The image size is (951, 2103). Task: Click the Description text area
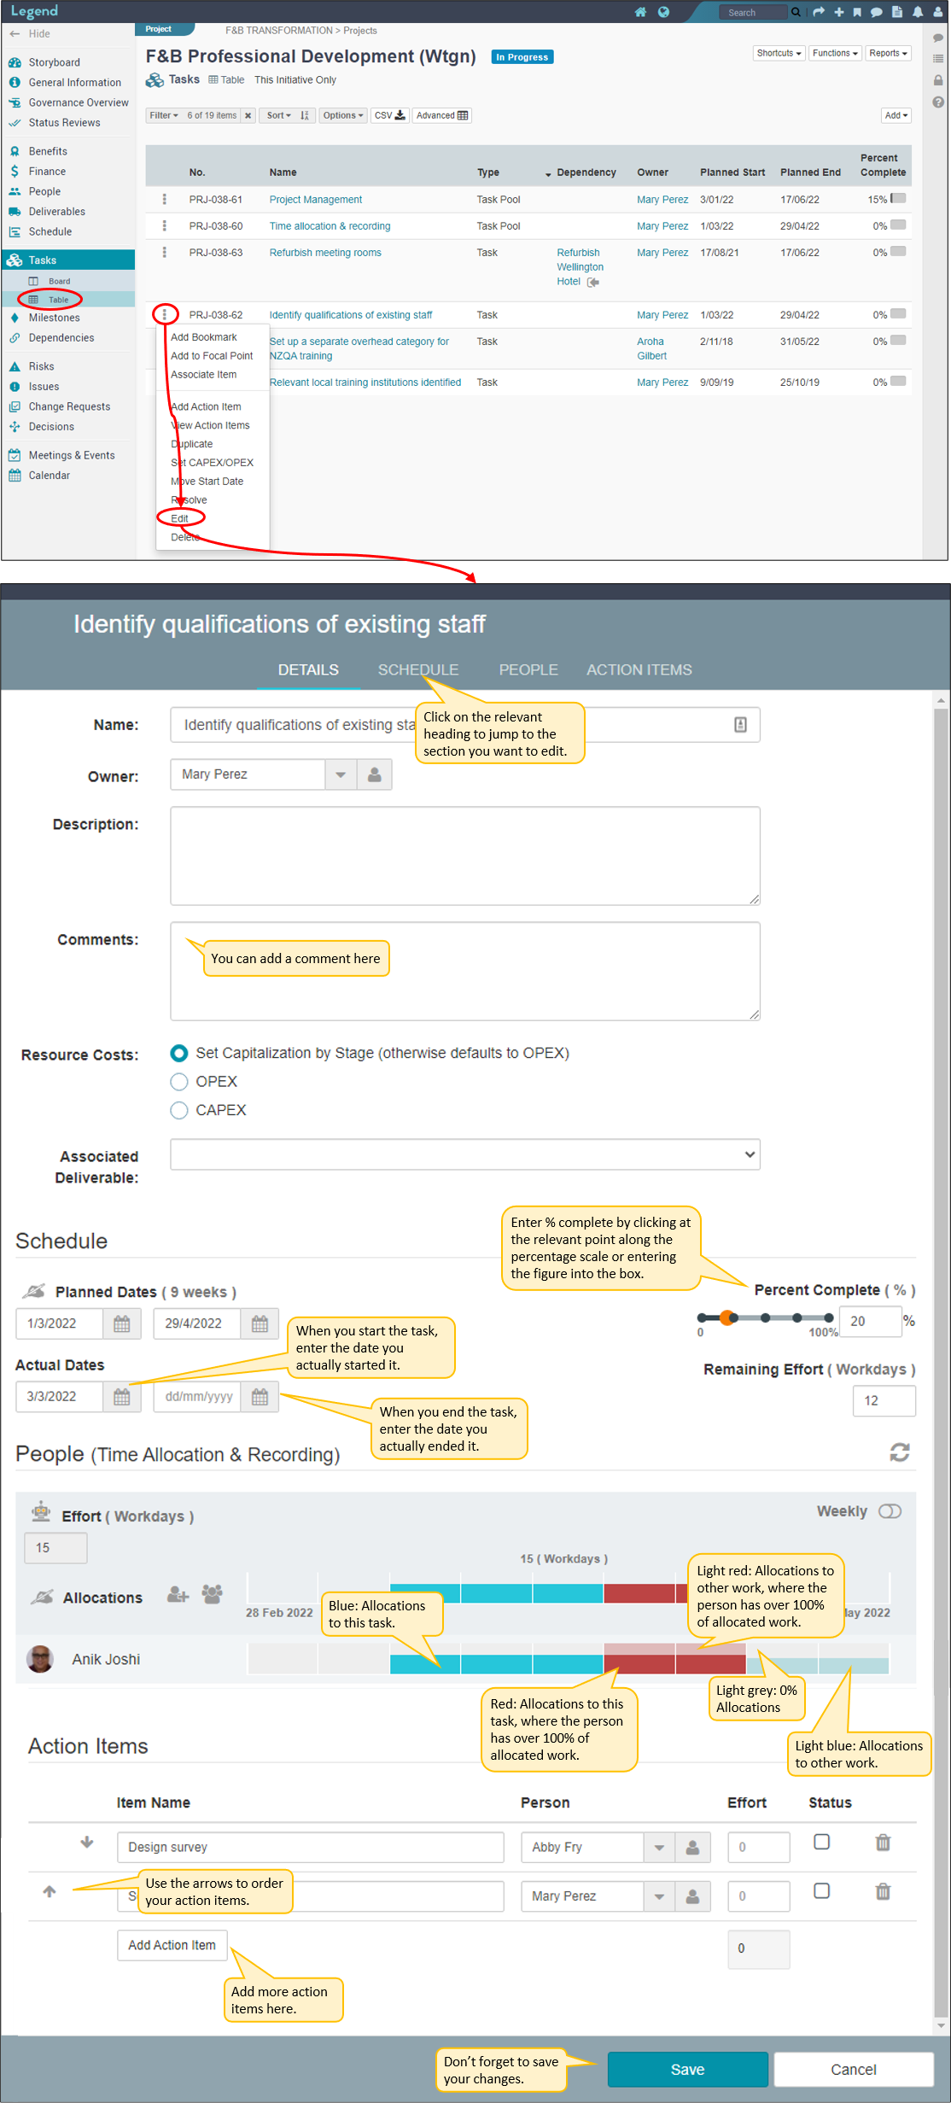(x=465, y=856)
